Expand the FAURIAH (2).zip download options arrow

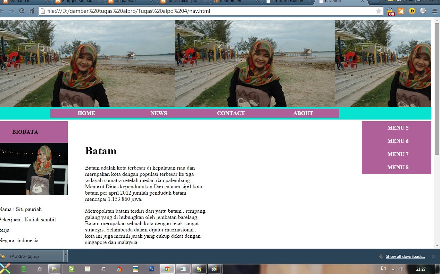point(66,256)
